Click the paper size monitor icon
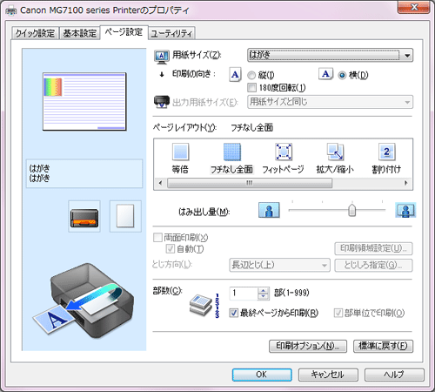Image resolution: width=435 pixels, height=392 pixels. pos(162,57)
